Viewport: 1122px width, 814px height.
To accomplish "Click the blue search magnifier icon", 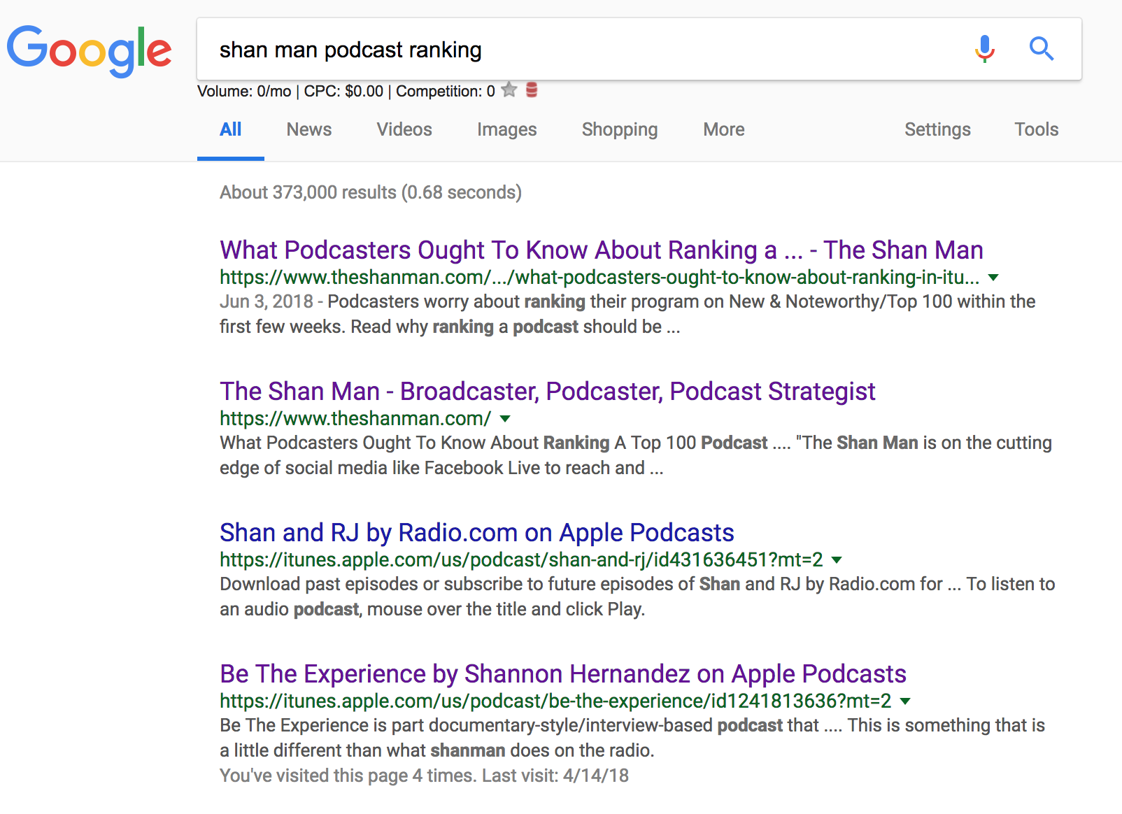I will click(1042, 49).
